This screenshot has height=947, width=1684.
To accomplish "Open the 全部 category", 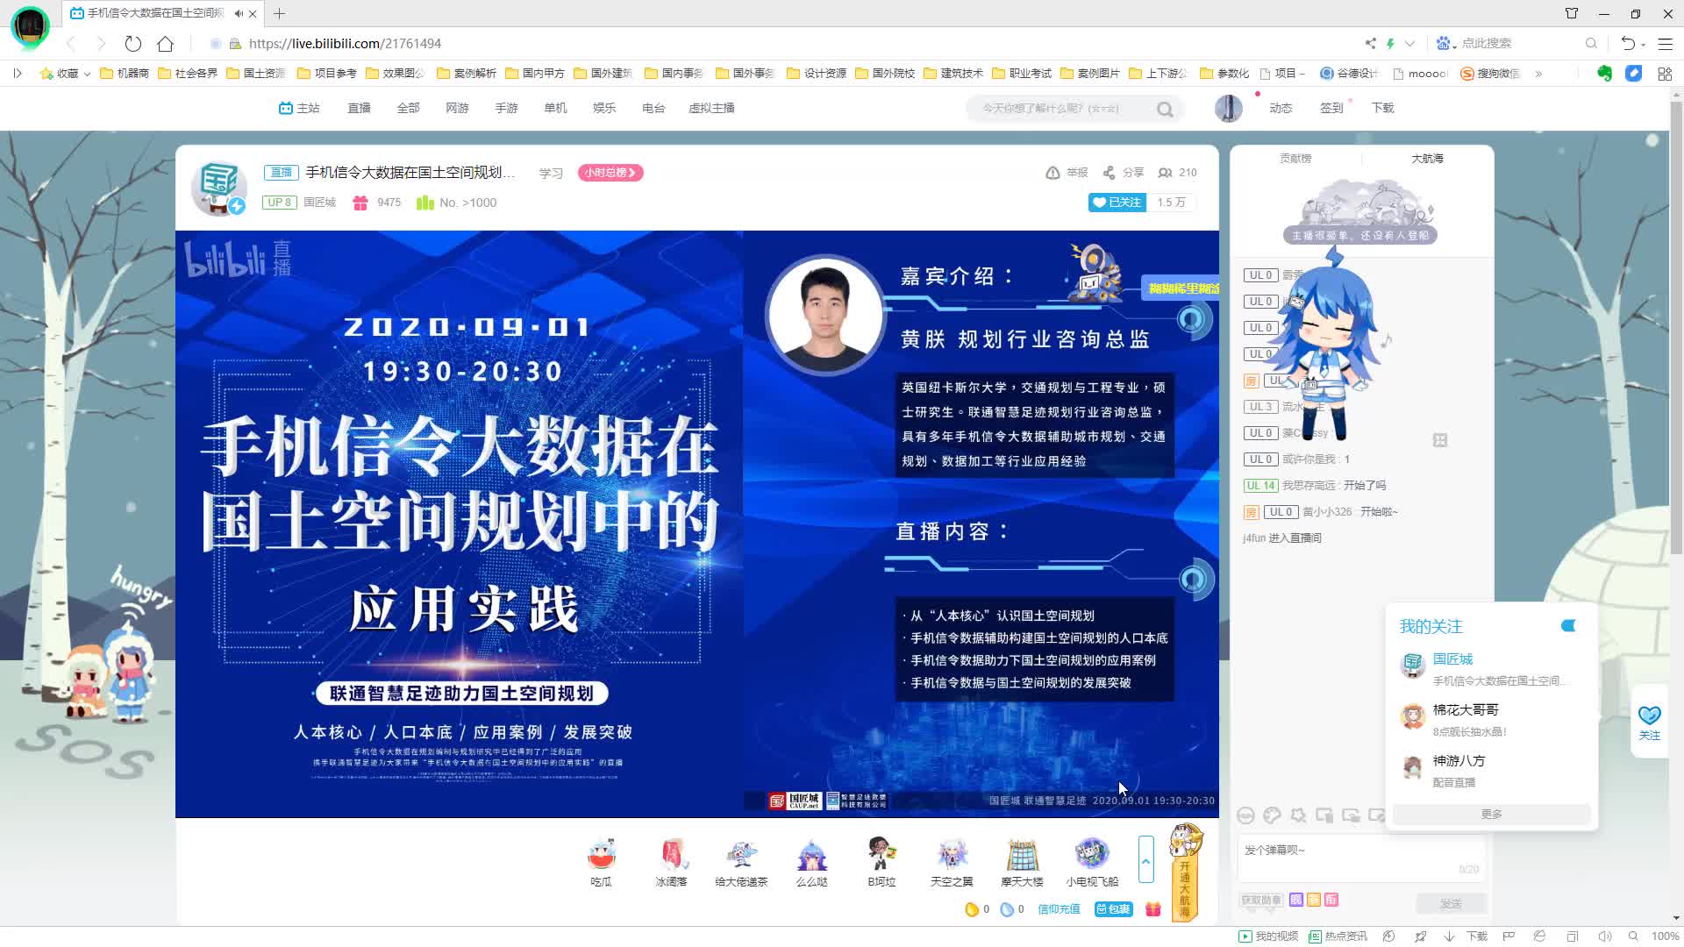I will pos(408,108).
